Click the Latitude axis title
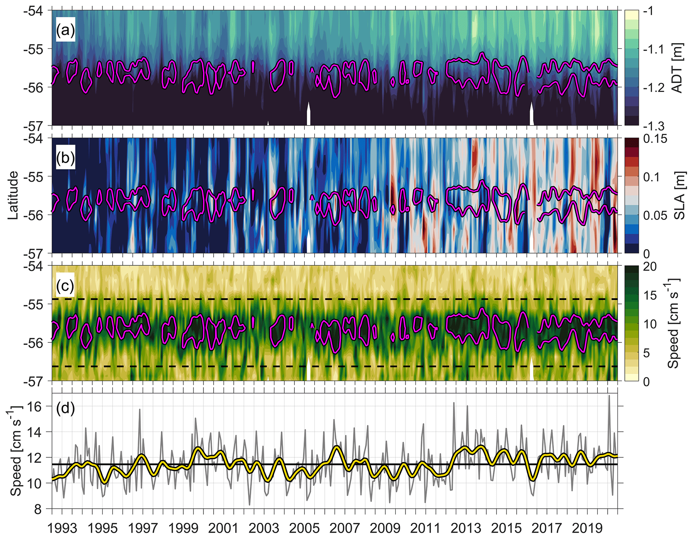Screen dimensions: 693x539 13,195
